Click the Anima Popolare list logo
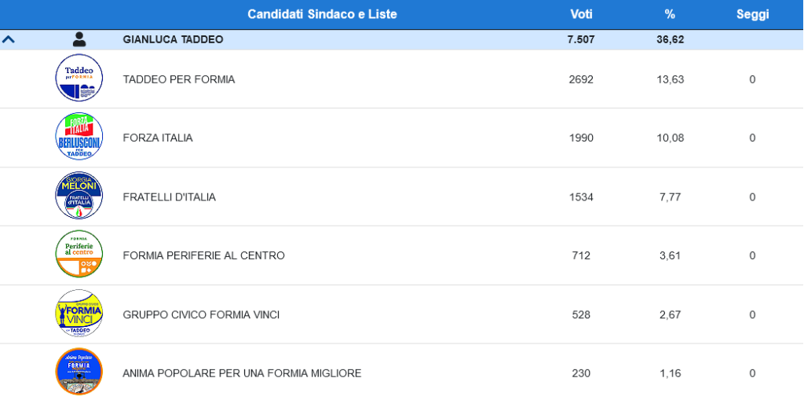This screenshot has height=400, width=804. pyautogui.click(x=79, y=372)
